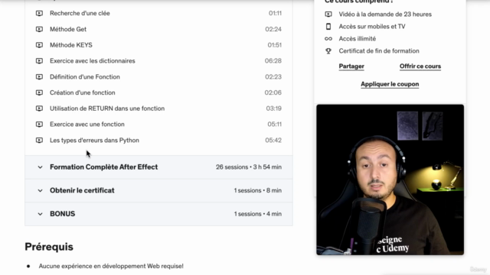
Task: Expand Formation Complète After Effect chevron
Action: pos(40,167)
